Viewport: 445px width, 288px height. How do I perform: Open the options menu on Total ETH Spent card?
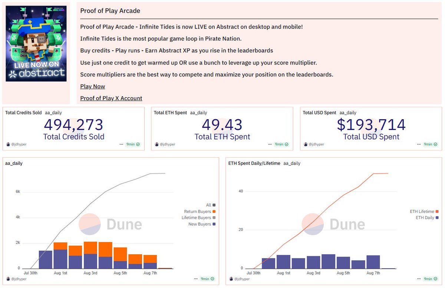[270, 144]
